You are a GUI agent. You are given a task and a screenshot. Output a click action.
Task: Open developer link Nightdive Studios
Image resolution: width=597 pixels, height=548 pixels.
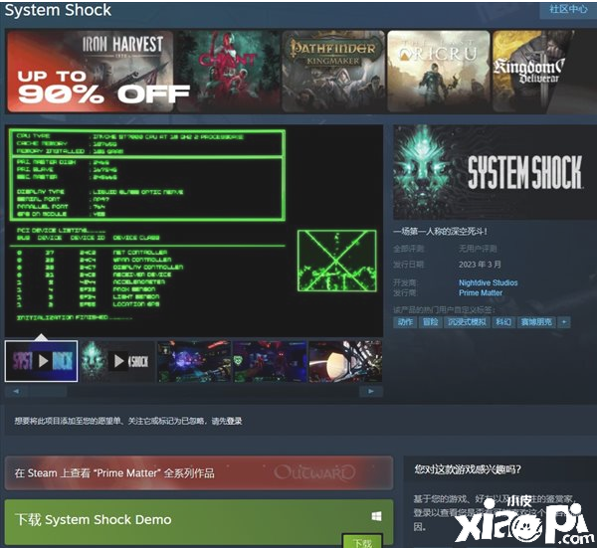click(x=489, y=282)
